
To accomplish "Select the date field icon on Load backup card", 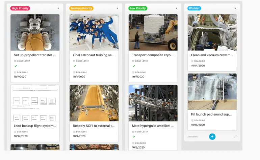I will [x=15, y=132].
